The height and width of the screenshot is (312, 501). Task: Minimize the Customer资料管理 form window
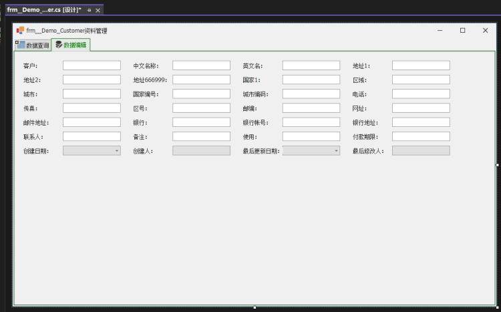pyautogui.click(x=440, y=30)
